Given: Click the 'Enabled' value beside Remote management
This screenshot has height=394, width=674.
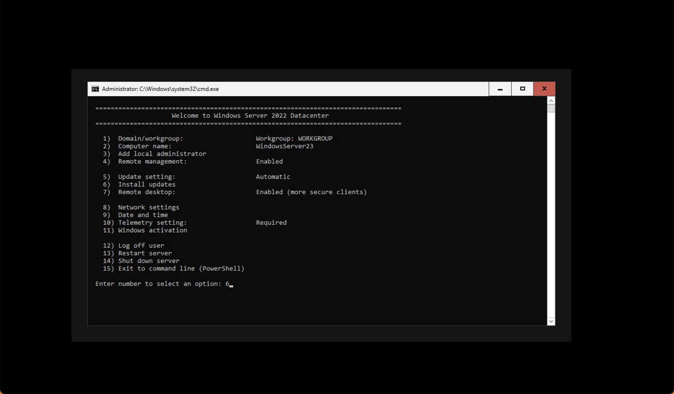Looking at the screenshot, I should click(270, 162).
